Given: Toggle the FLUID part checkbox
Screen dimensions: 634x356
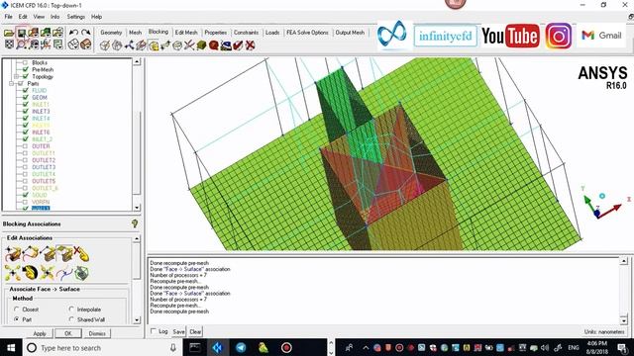Looking at the screenshot, I should (x=26, y=90).
